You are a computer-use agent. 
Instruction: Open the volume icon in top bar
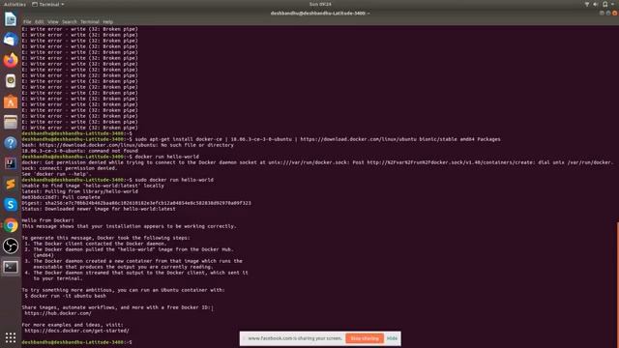pos(596,4)
